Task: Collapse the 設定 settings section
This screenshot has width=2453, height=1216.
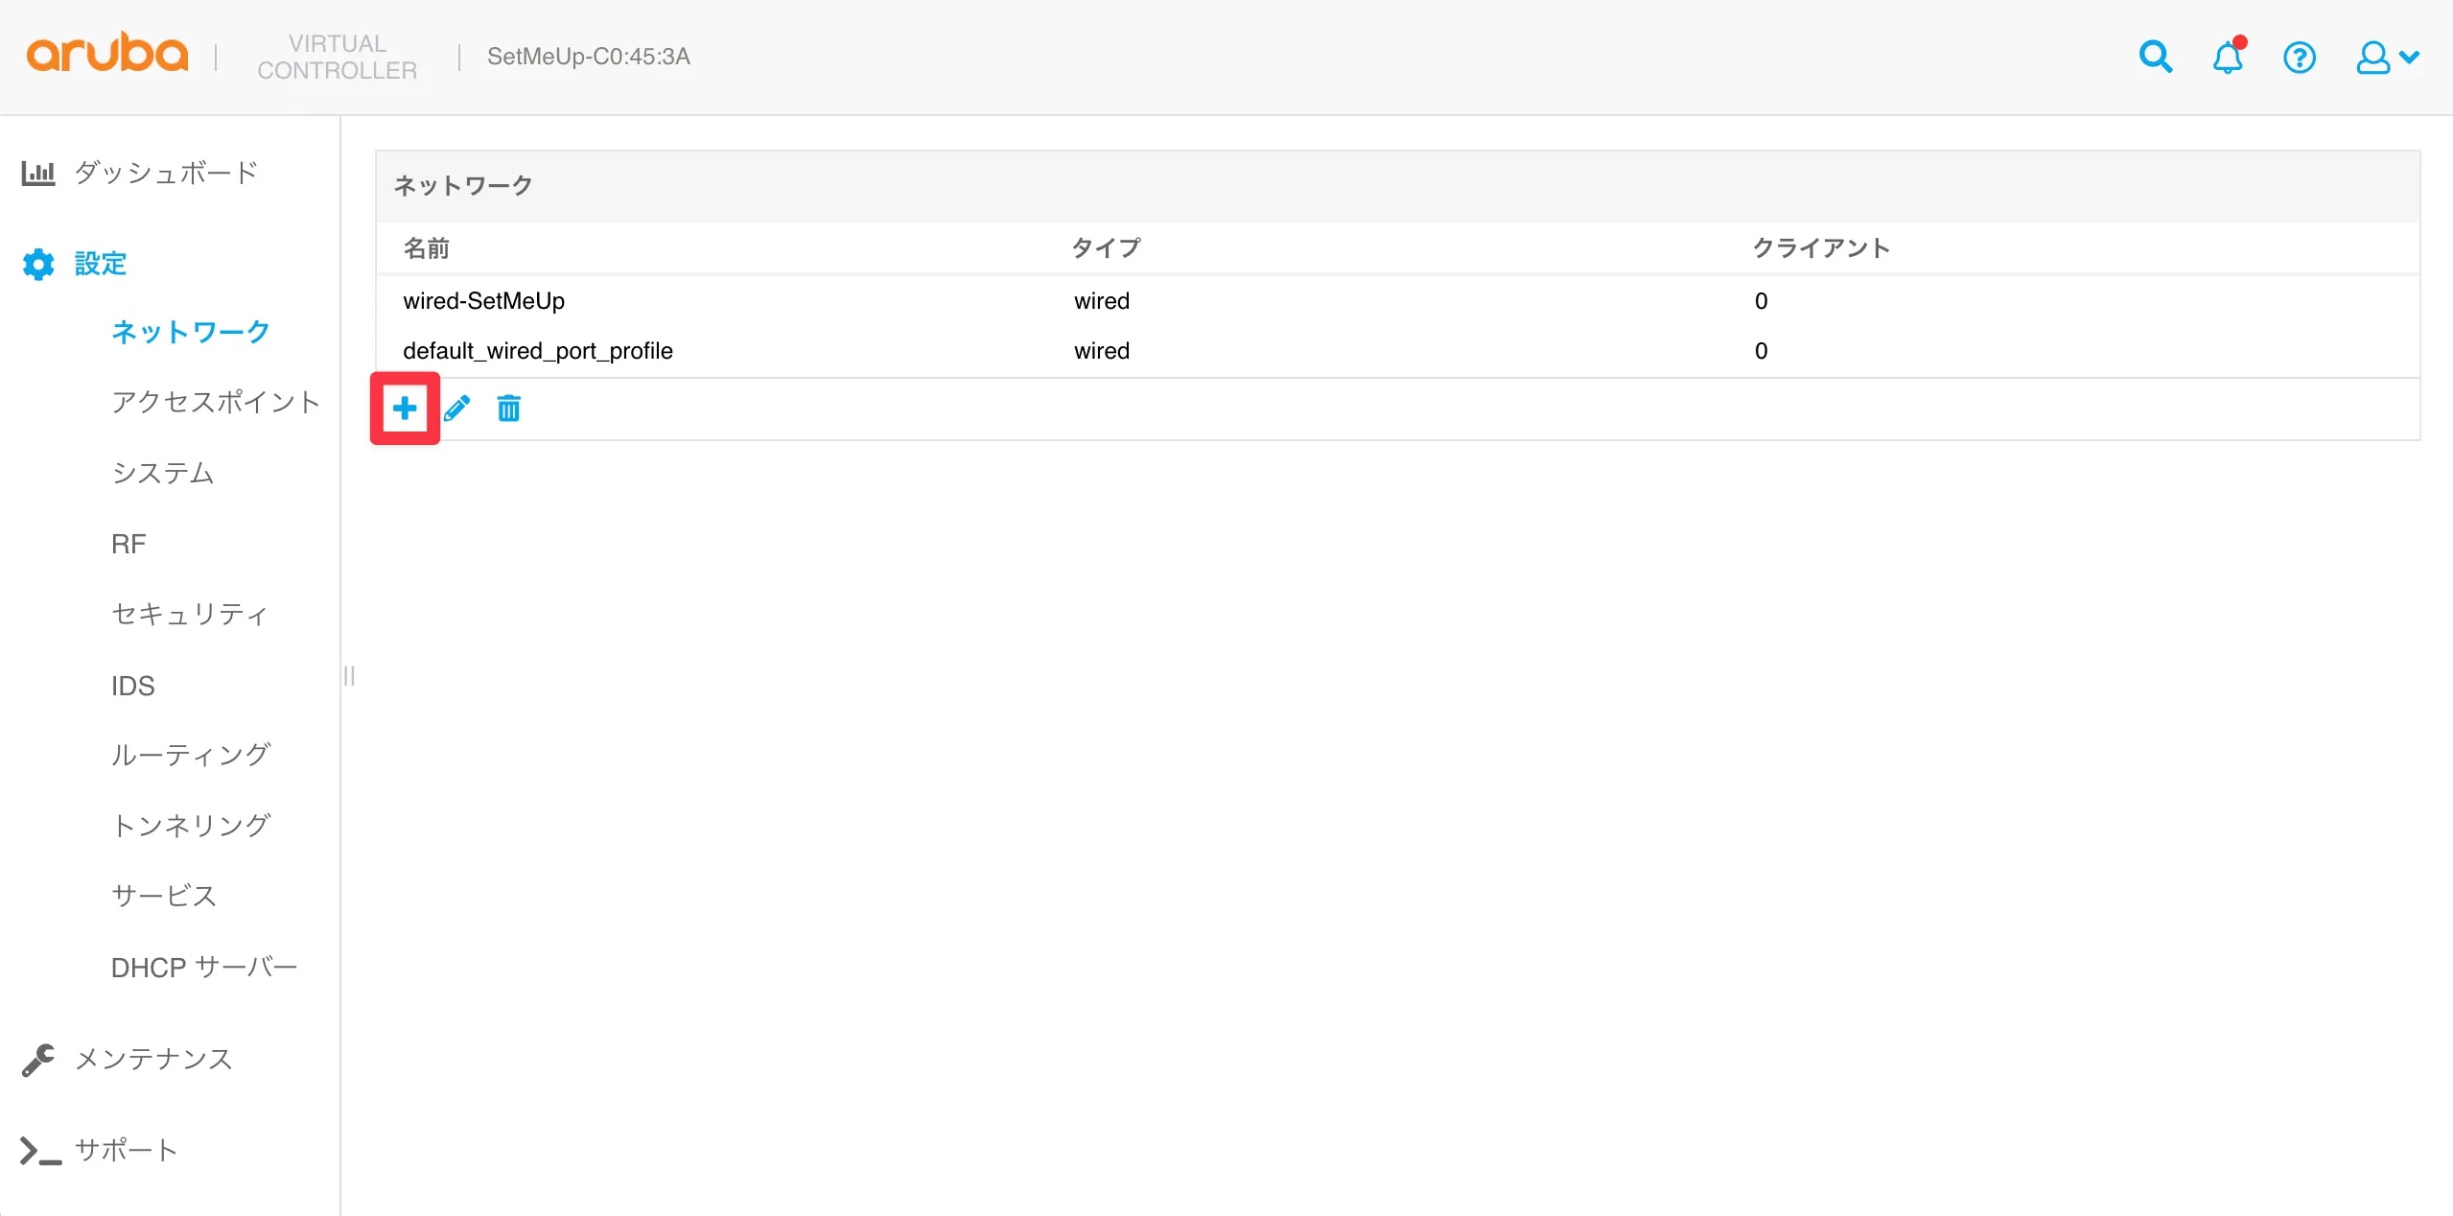Action: pos(100,264)
